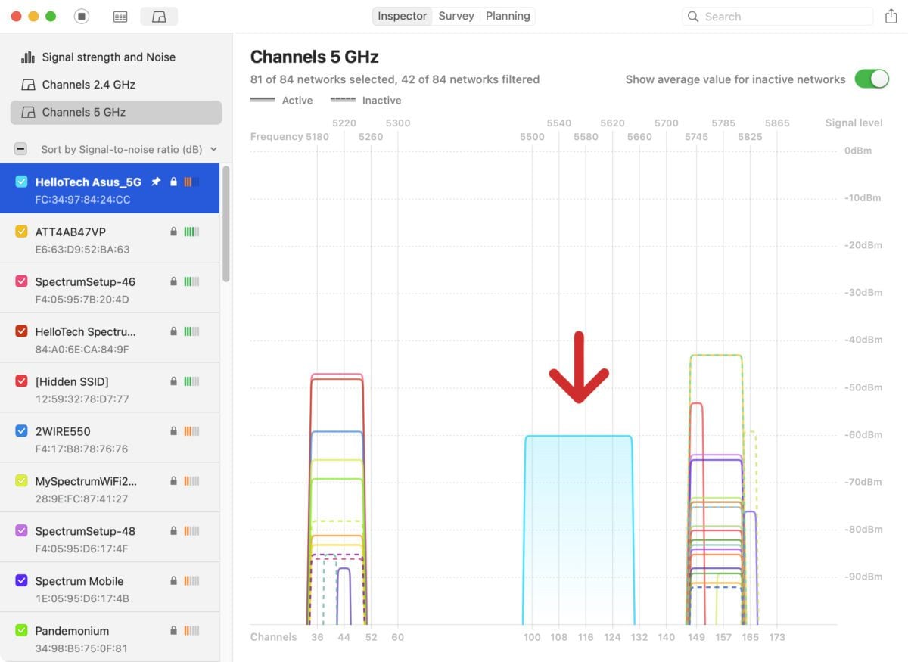The height and width of the screenshot is (662, 908).
Task: Click the stop scanning toolbar button
Action: [81, 15]
